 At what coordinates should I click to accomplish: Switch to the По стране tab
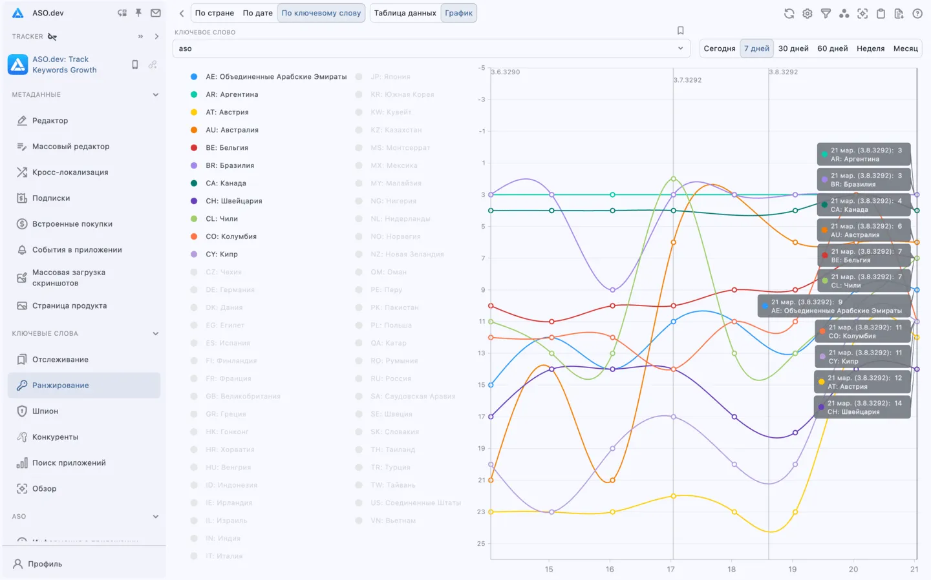point(215,13)
